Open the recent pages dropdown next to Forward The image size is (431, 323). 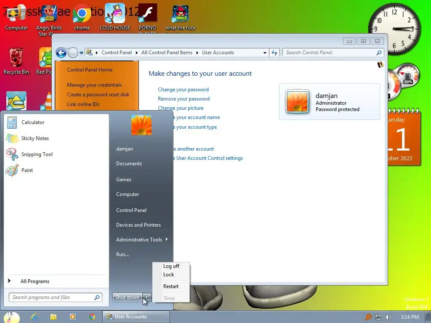(81, 53)
